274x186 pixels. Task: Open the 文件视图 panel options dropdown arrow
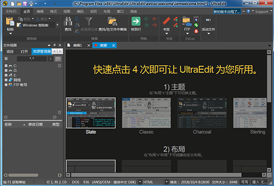(x=49, y=45)
